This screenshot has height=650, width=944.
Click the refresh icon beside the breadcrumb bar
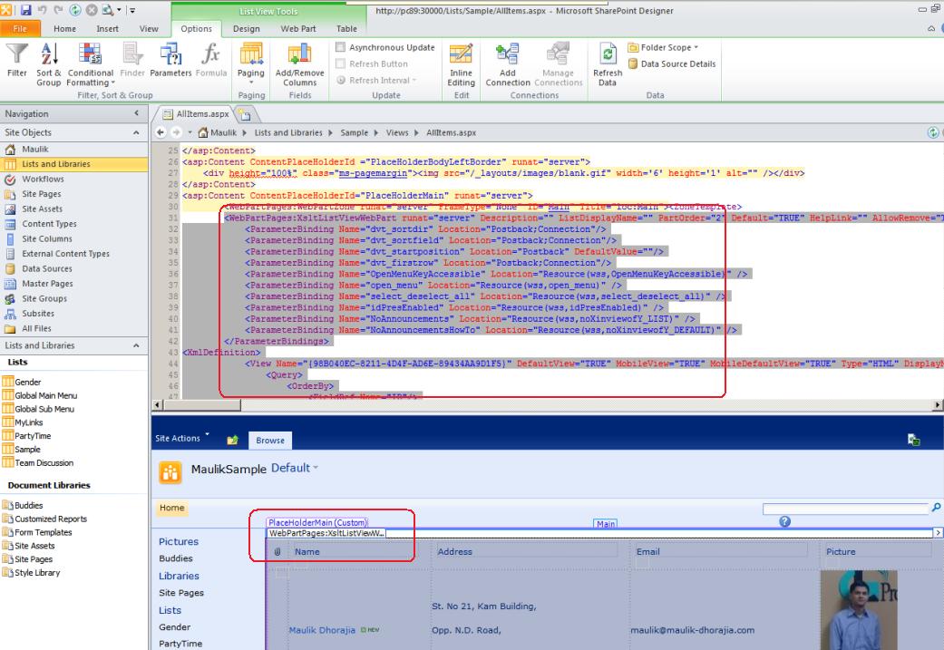933,132
